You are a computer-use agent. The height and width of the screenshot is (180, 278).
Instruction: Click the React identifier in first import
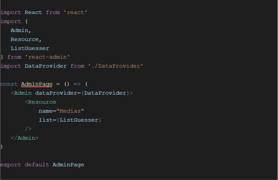point(33,12)
